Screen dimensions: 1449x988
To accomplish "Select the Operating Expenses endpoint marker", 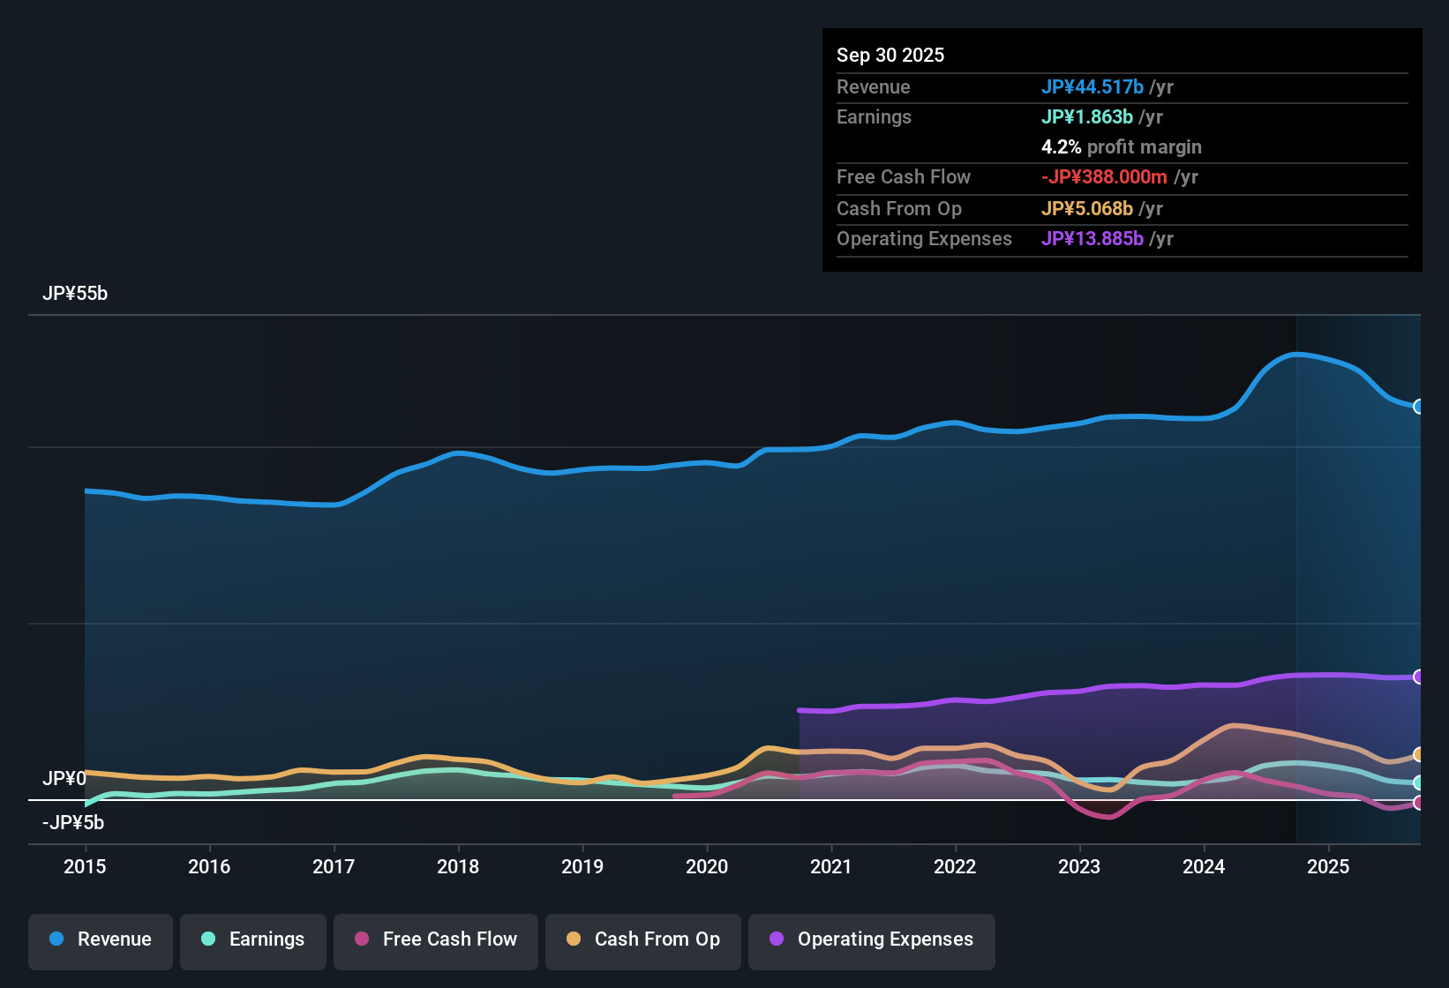I will (1419, 677).
